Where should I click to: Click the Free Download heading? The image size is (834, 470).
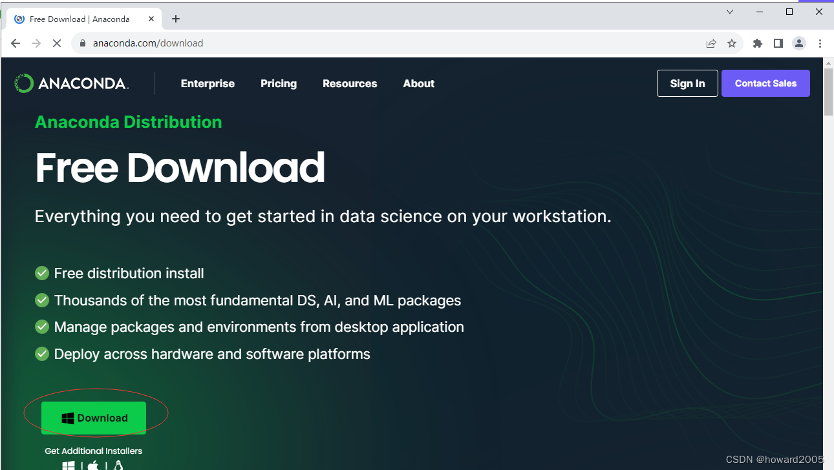click(x=180, y=167)
